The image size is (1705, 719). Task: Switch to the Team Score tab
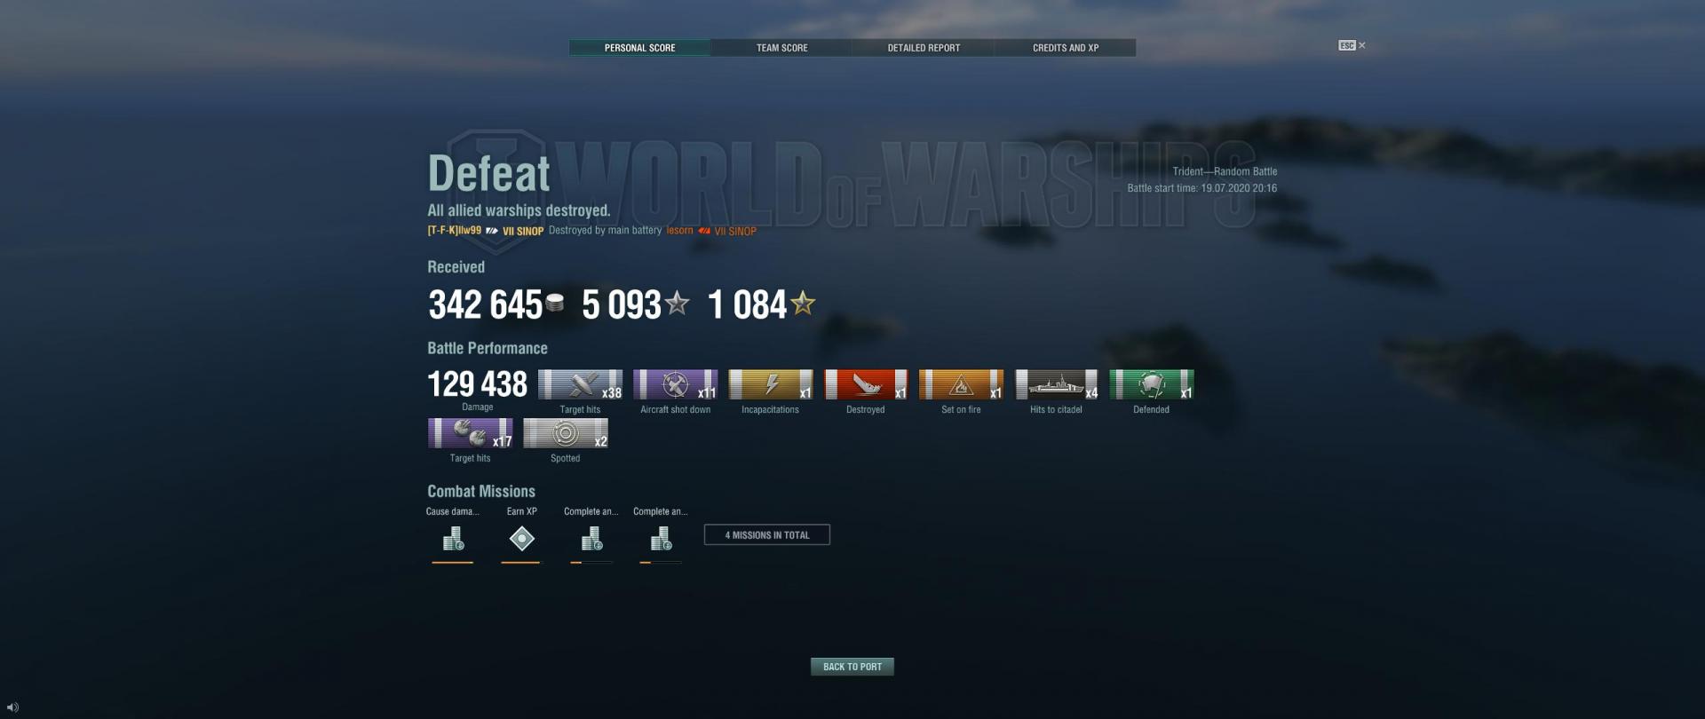pyautogui.click(x=781, y=48)
